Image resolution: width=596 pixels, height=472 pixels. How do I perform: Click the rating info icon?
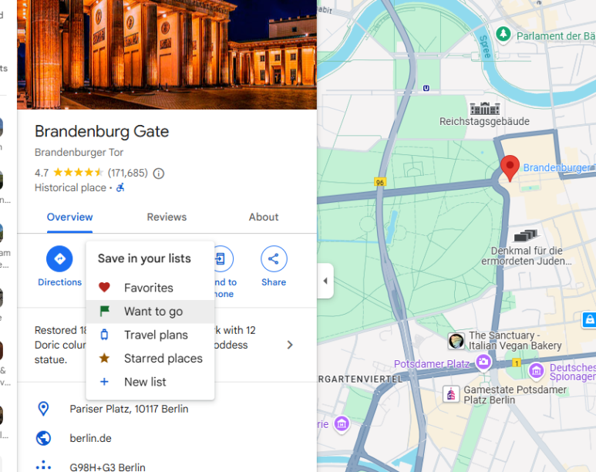(x=159, y=174)
